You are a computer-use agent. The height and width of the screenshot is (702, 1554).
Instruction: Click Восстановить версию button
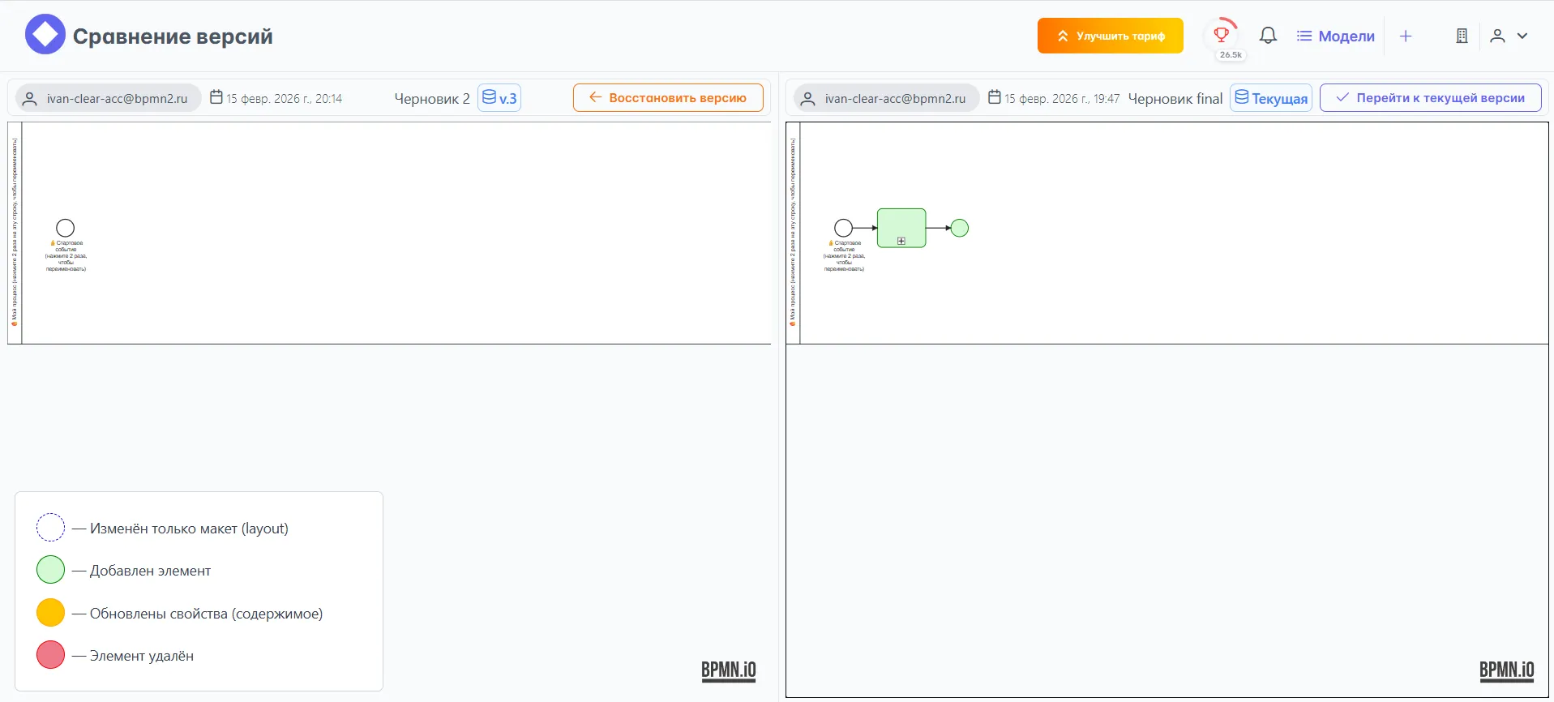pyautogui.click(x=668, y=98)
